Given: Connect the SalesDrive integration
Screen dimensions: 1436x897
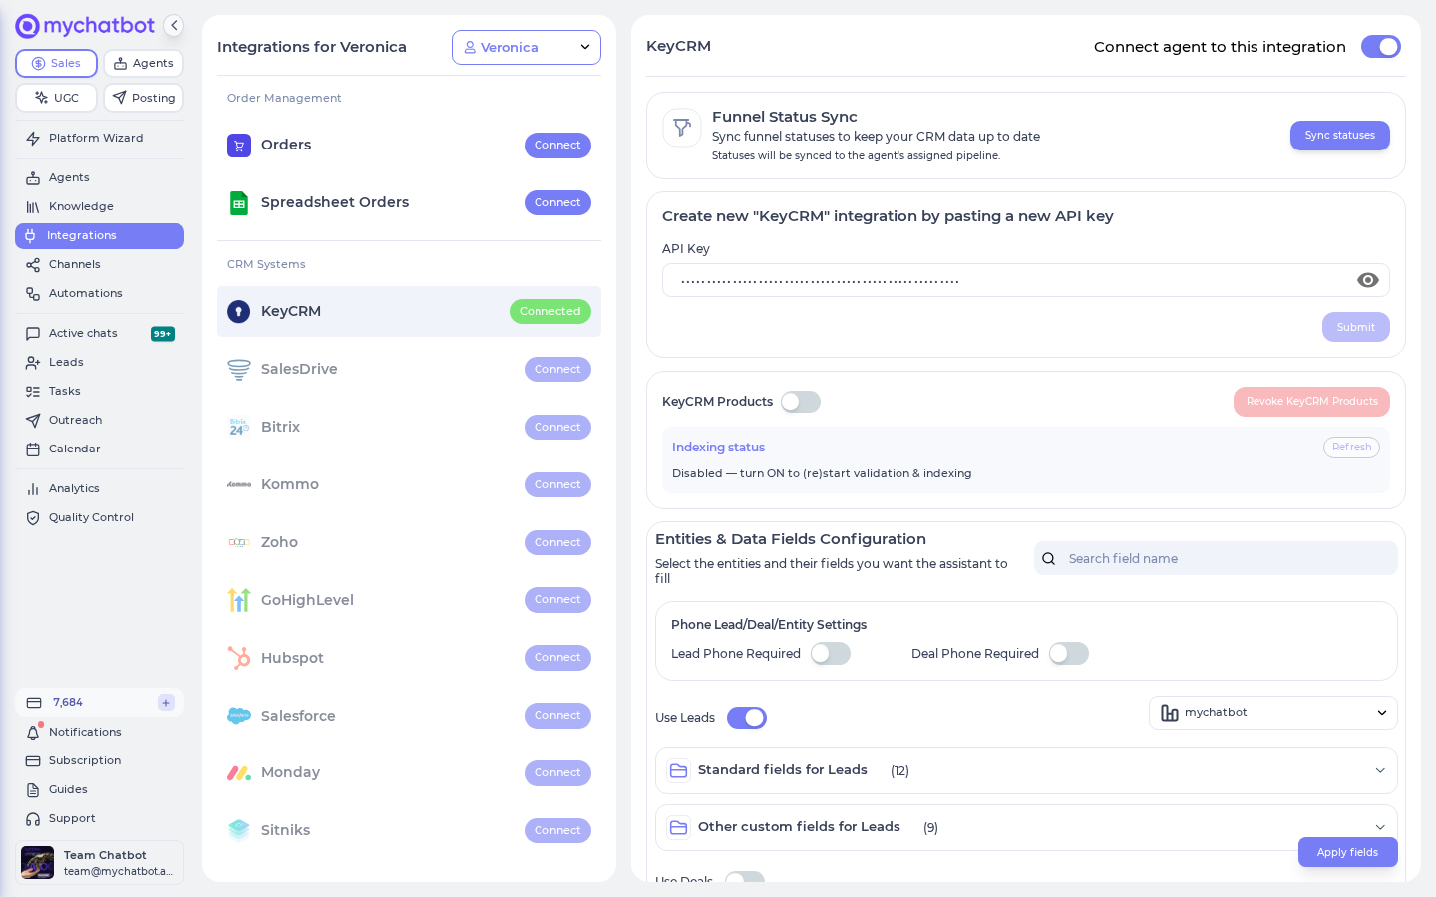Looking at the screenshot, I should pyautogui.click(x=557, y=370).
